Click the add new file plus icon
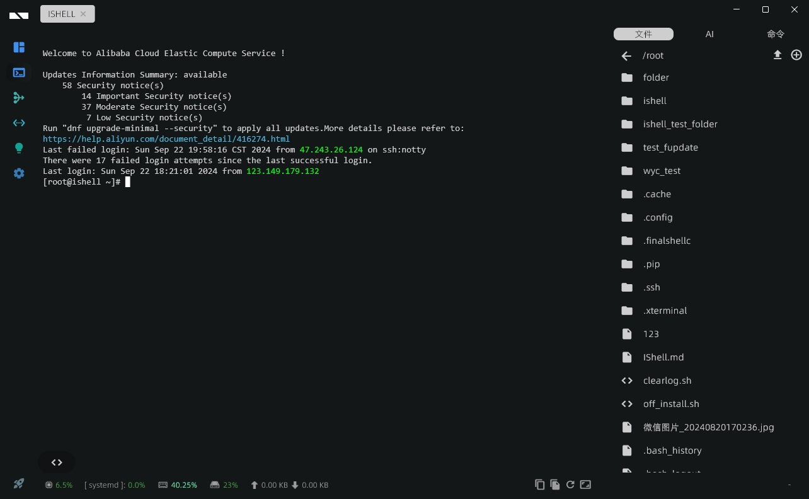The width and height of the screenshot is (809, 499). (796, 55)
